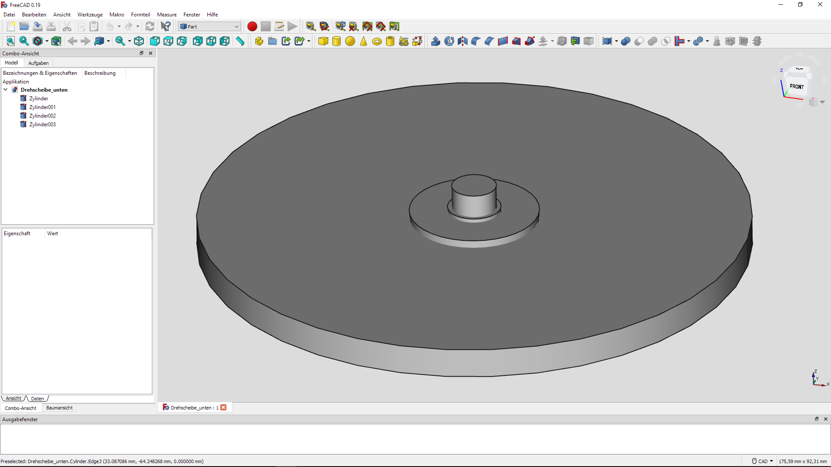Insert a Torus primitive
Screen dimensions: 831x467
(377, 41)
